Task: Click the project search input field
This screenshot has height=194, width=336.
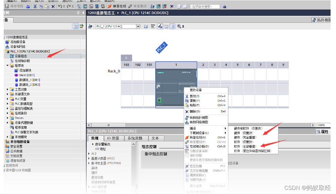Action: (x=205, y=7)
